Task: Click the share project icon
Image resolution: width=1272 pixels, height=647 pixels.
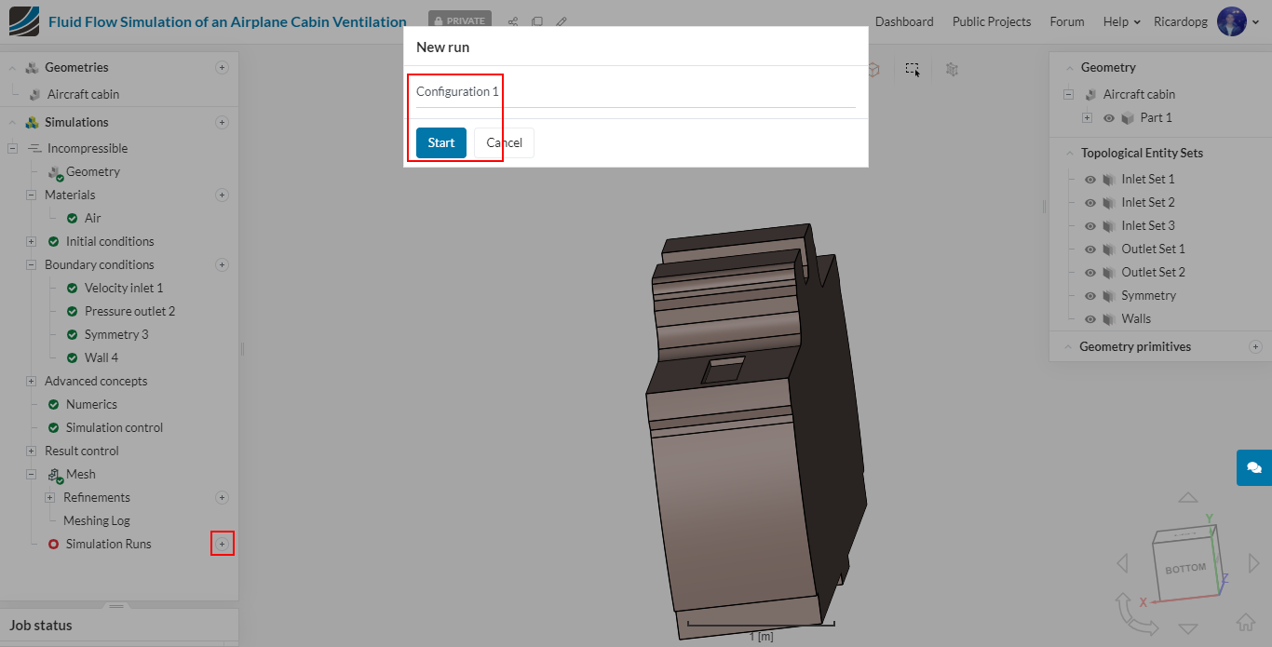Action: tap(513, 21)
